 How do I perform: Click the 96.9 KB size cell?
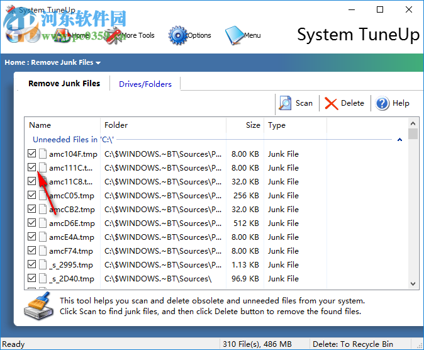[245, 278]
